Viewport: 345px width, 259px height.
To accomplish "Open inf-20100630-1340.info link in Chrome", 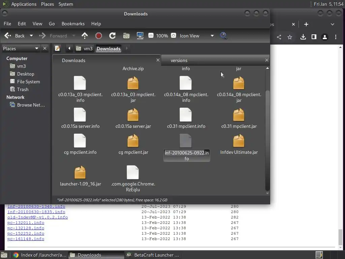I will click(x=36, y=206).
